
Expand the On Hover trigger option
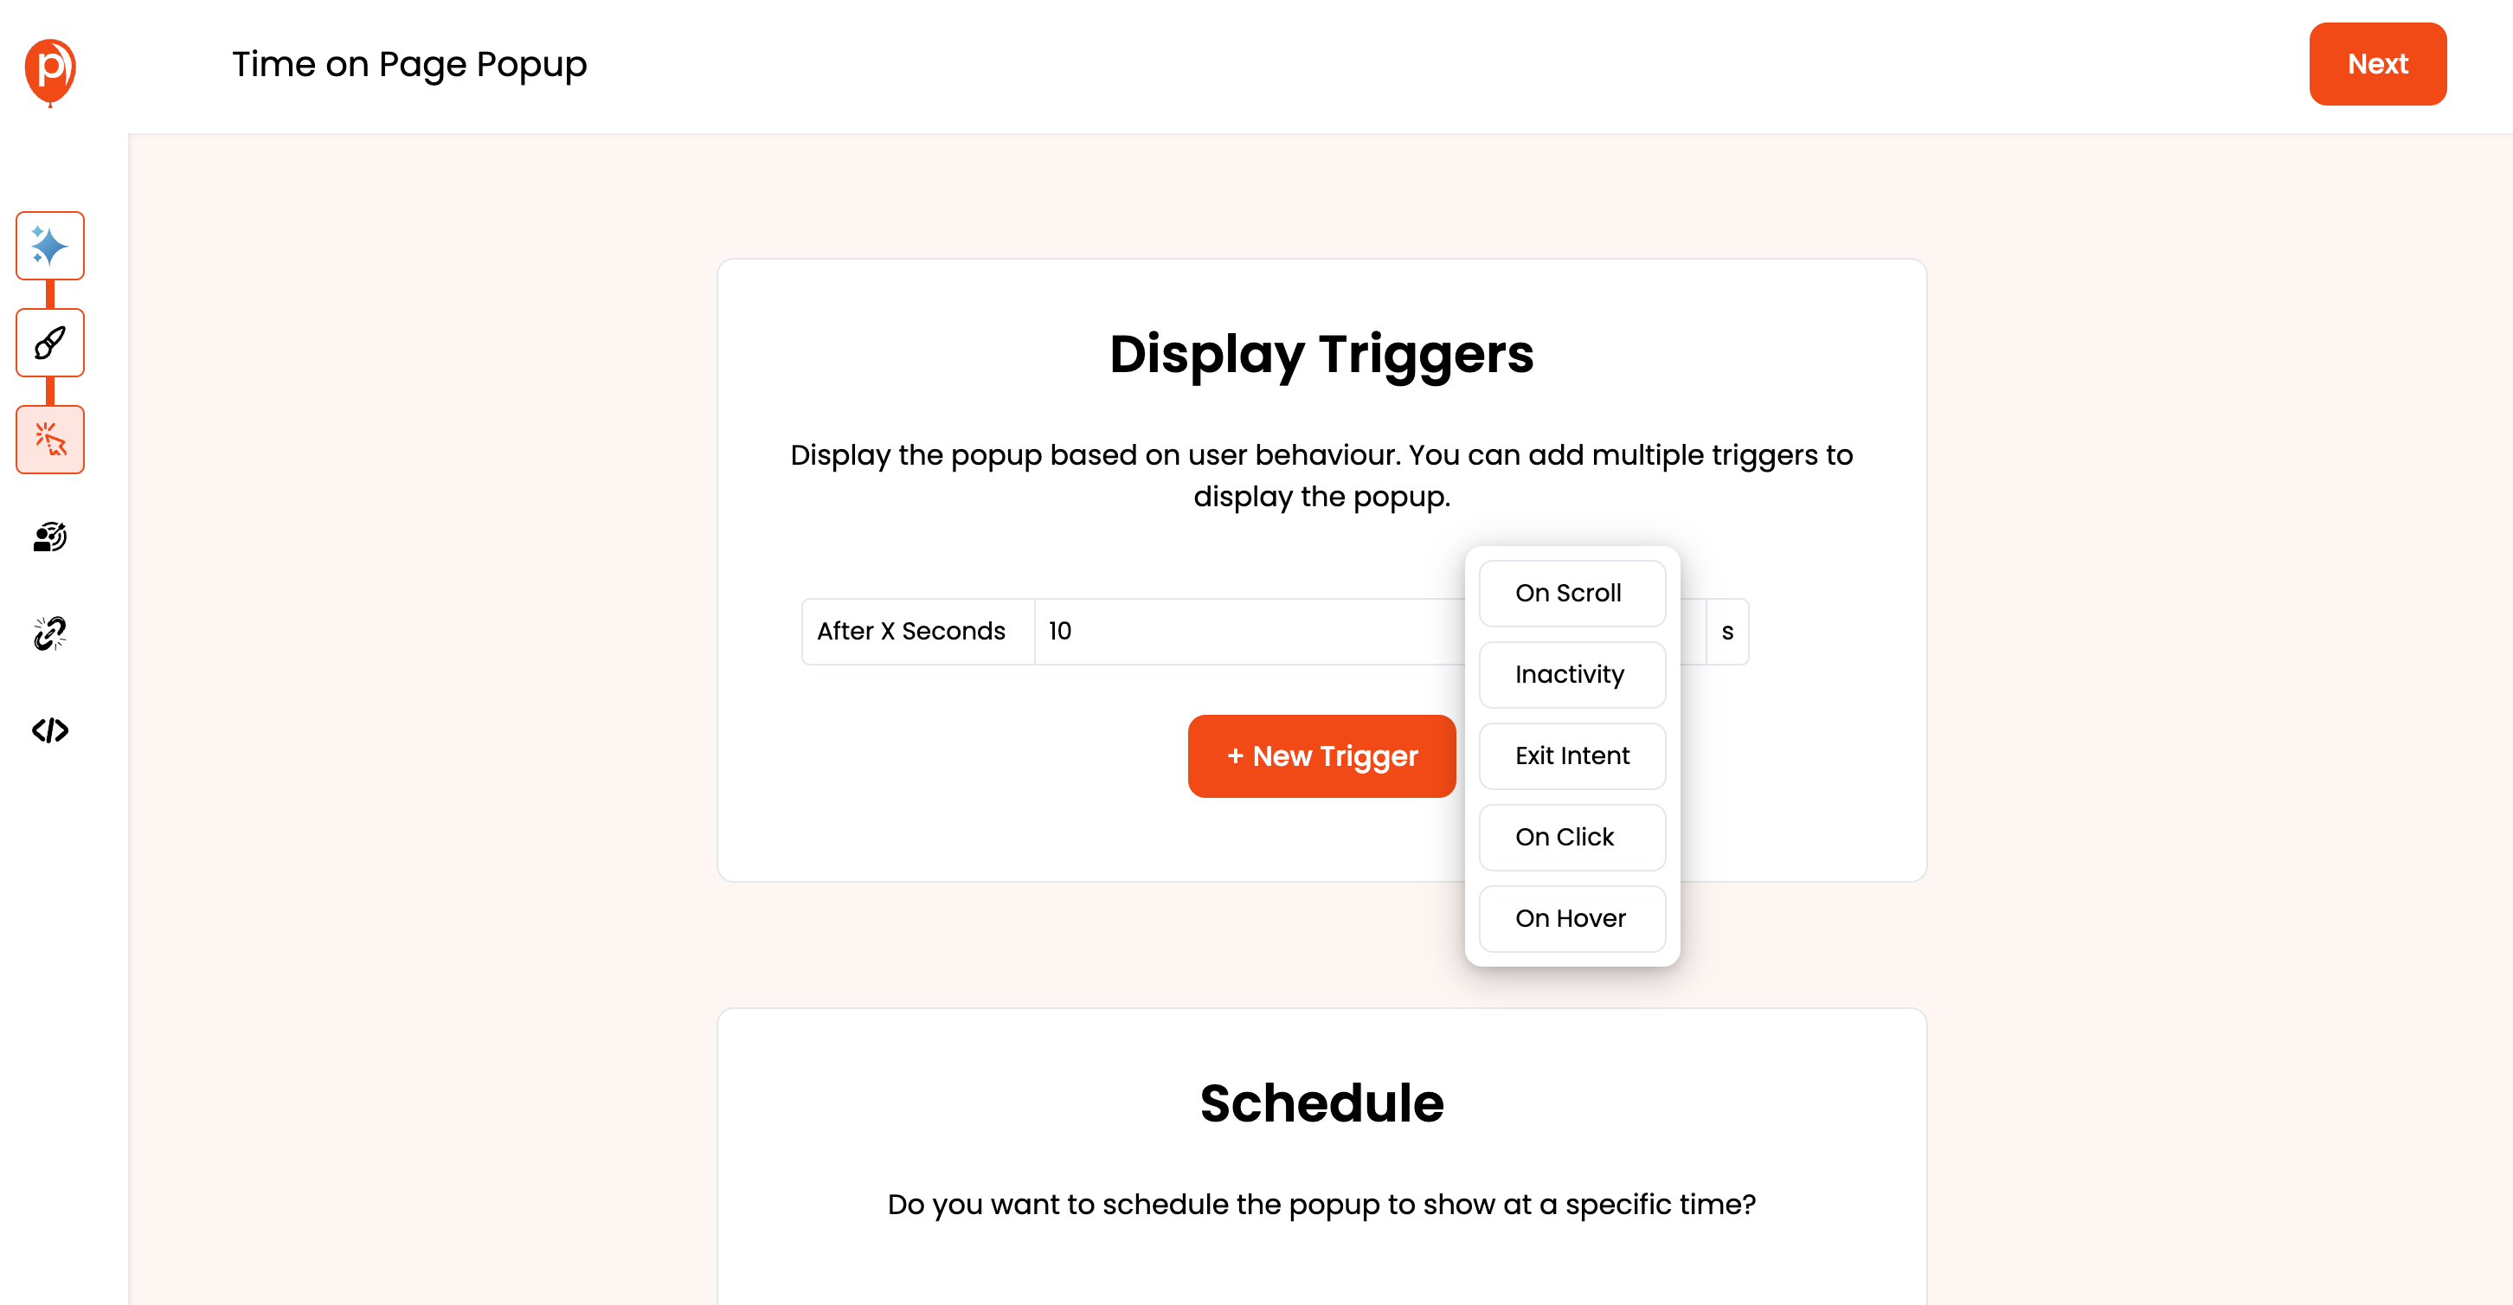(x=1569, y=917)
